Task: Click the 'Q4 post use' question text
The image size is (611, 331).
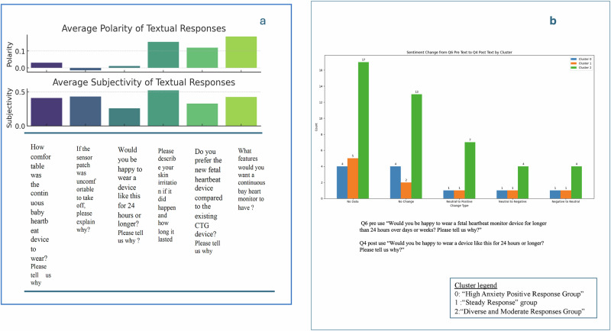Action: click(x=451, y=246)
